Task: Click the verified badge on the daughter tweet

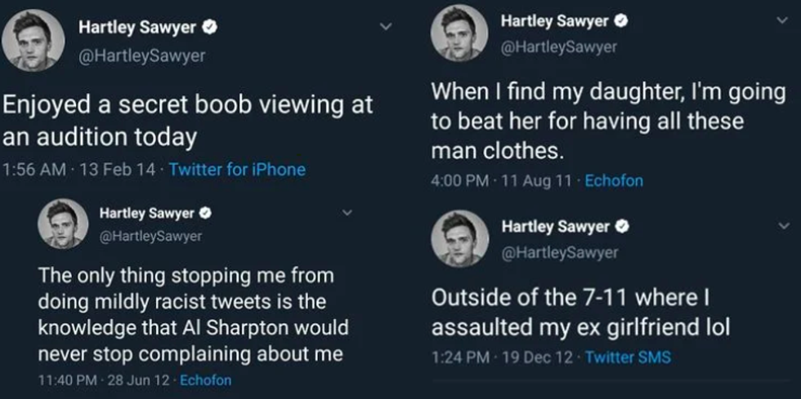Action: point(621,20)
